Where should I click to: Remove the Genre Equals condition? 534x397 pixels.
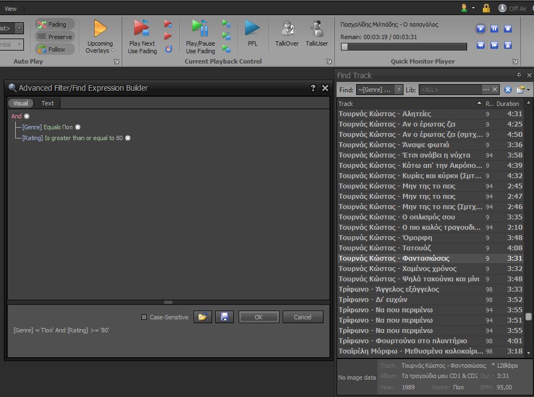[x=78, y=127]
